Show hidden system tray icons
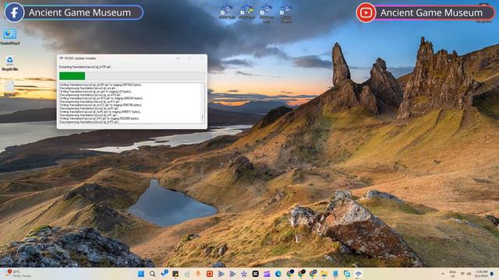 [442, 274]
